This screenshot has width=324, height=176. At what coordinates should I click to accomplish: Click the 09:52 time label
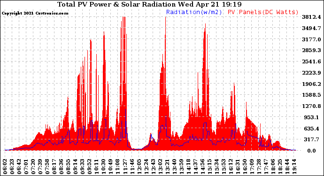[x=90, y=166]
